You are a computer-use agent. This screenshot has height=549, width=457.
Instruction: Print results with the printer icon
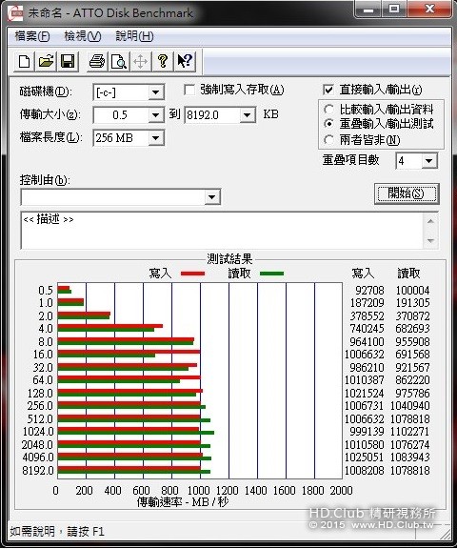coord(97,62)
